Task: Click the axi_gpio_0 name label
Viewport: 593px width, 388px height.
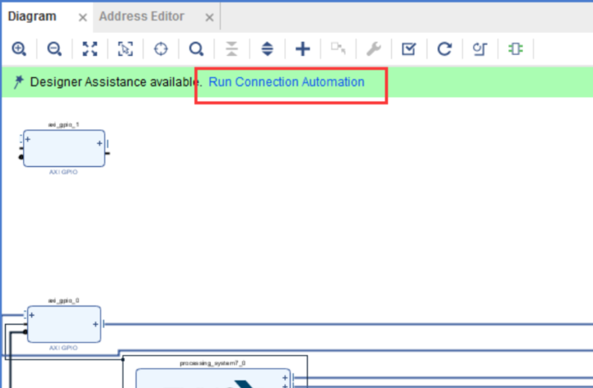Action: coord(63,300)
